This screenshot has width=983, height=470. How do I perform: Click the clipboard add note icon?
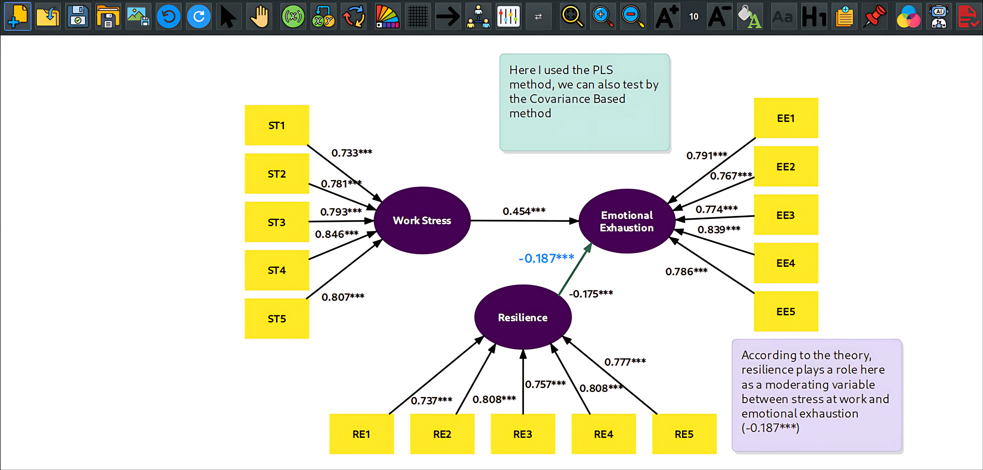coord(844,16)
